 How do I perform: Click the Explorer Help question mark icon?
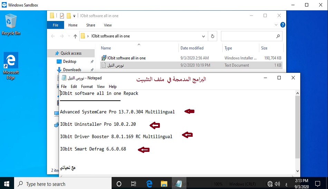point(283,25)
